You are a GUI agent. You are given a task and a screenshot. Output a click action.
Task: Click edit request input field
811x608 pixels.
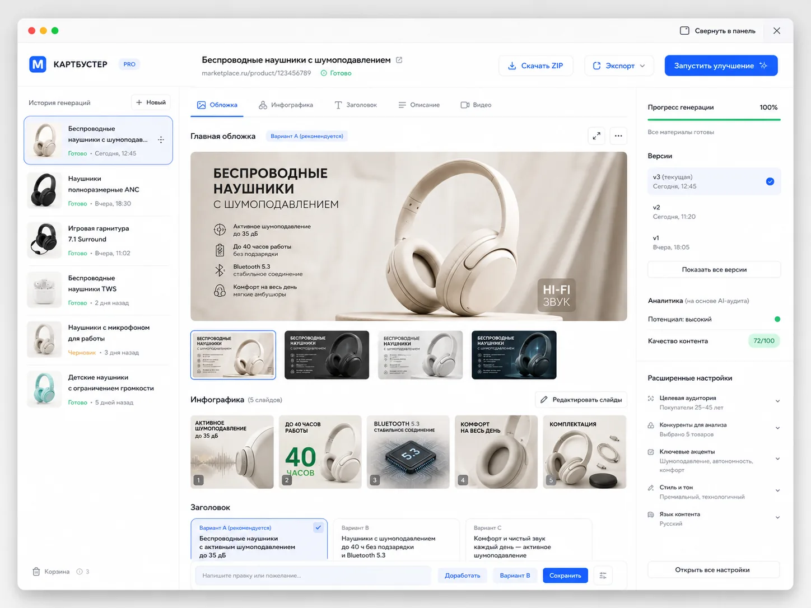point(313,576)
